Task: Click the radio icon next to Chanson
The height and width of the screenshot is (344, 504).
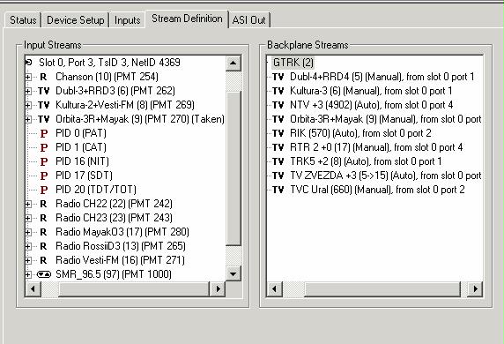Action: [x=43, y=77]
